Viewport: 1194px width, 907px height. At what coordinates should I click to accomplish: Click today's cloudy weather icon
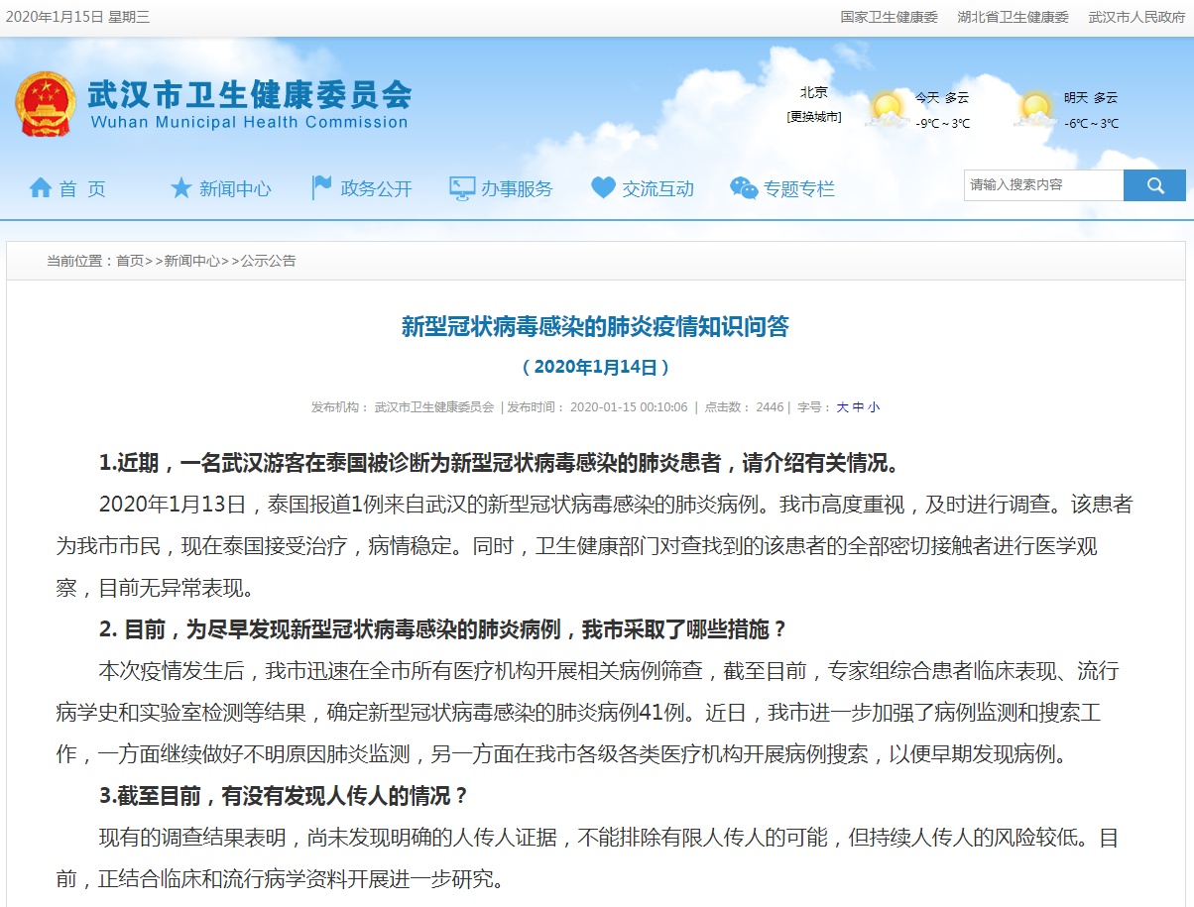(888, 106)
